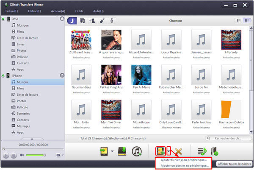Click the camera snapshot icon

58,155
